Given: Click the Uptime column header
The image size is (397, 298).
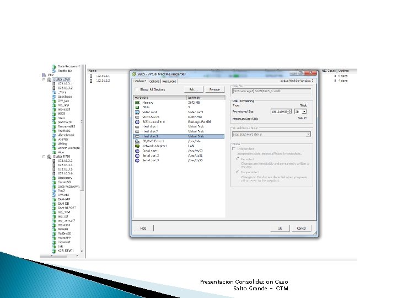Looking at the screenshot, I should 344,71.
